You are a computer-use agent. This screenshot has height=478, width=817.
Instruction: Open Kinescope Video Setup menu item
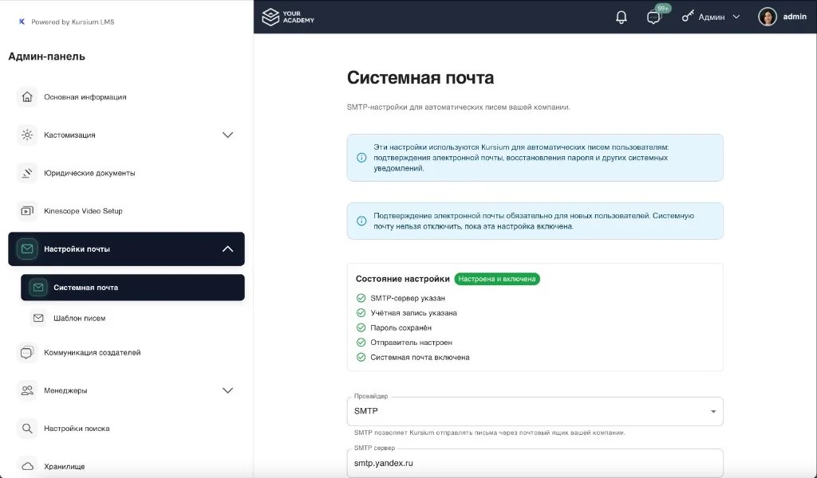click(126, 210)
